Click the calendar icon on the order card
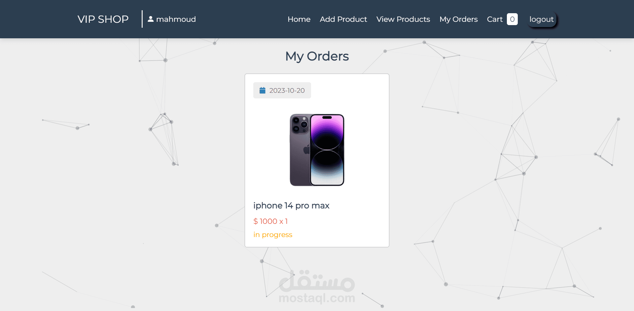This screenshot has height=311, width=634. click(x=263, y=90)
